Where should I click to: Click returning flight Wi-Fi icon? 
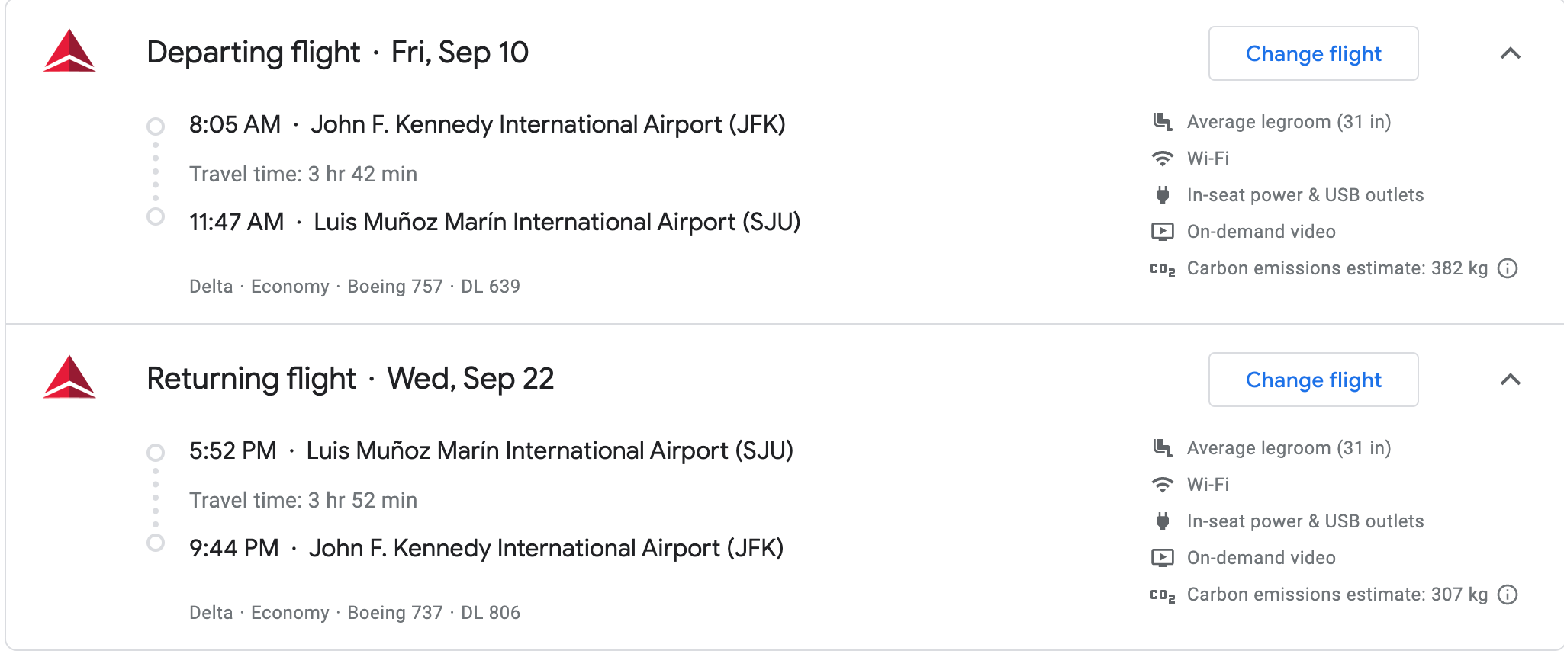point(1162,485)
